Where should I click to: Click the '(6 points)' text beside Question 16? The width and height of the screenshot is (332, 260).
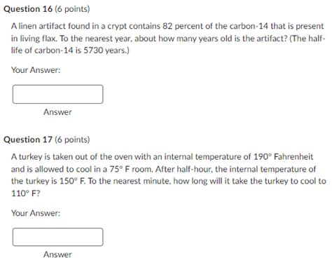coord(72,9)
